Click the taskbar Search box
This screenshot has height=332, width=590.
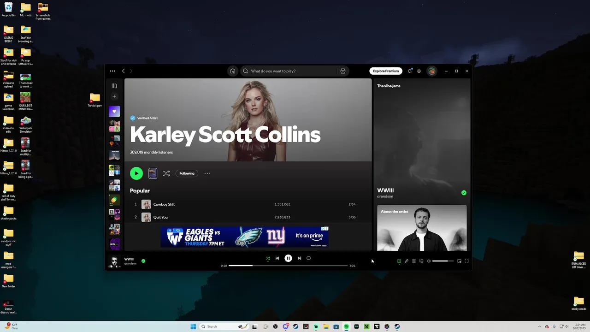pos(224,326)
